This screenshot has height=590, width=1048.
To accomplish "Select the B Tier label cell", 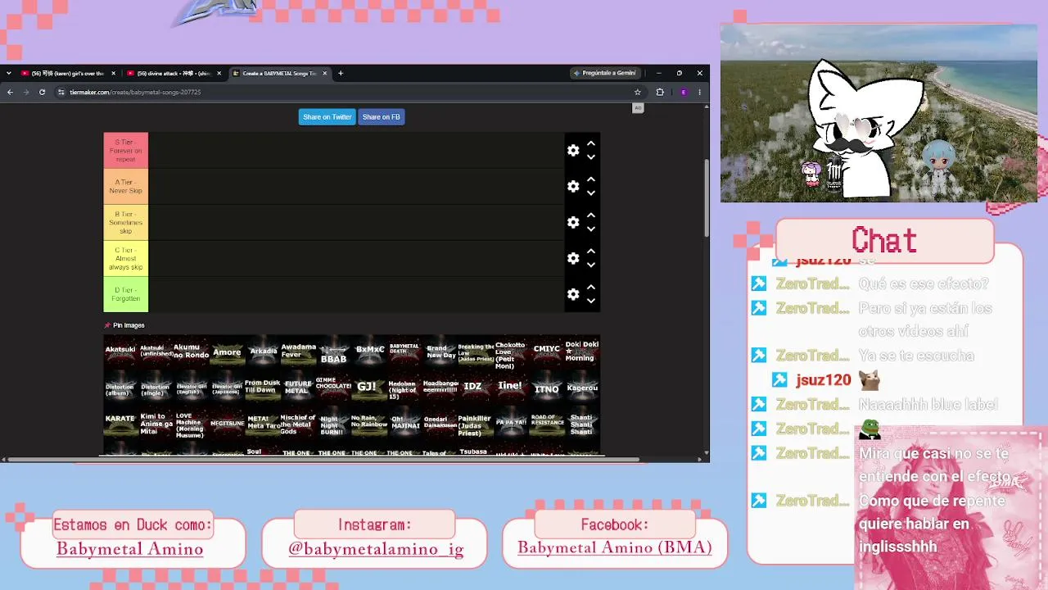I will tap(125, 223).
